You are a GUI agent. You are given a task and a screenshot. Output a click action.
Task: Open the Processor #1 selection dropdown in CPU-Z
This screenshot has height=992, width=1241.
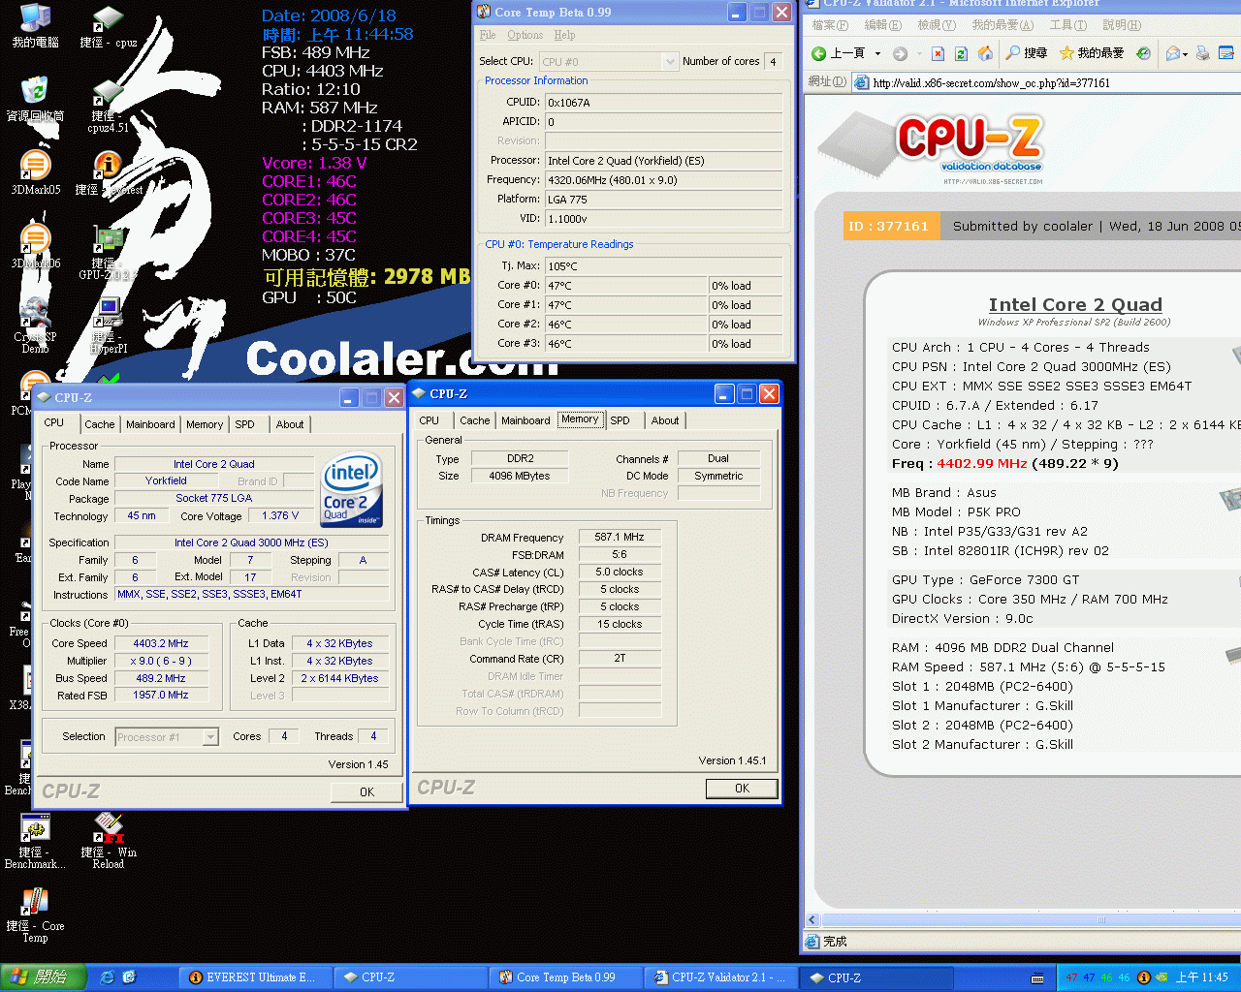pyautogui.click(x=167, y=737)
